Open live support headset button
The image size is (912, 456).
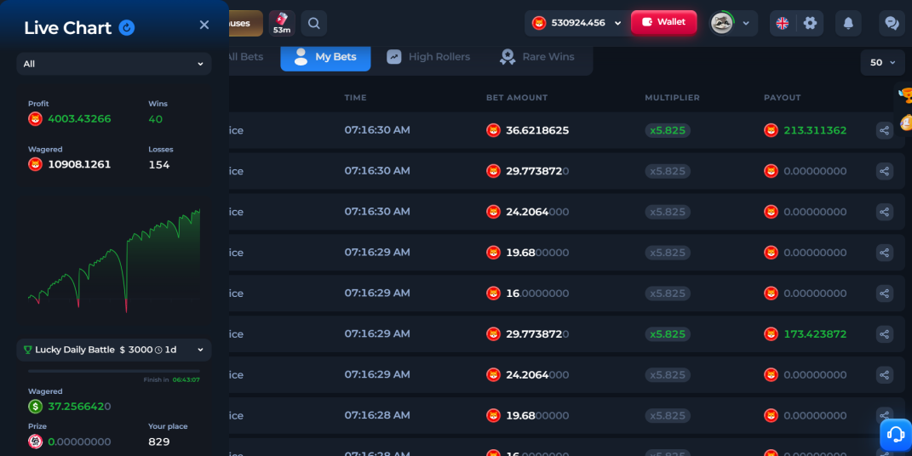(896, 435)
